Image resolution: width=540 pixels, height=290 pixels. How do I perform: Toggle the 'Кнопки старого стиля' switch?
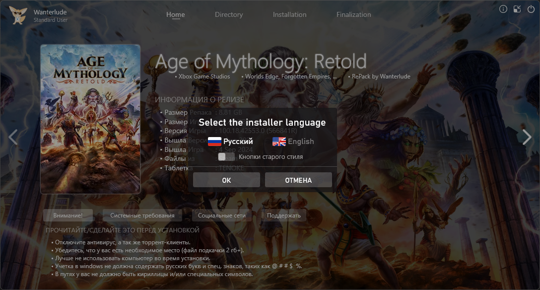pyautogui.click(x=222, y=157)
